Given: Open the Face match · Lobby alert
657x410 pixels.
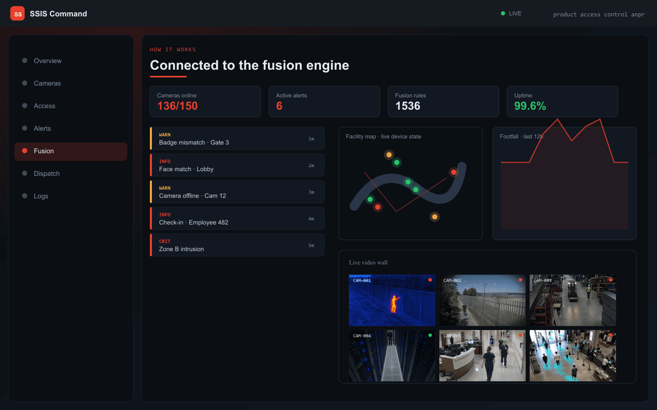Looking at the screenshot, I should [237, 165].
